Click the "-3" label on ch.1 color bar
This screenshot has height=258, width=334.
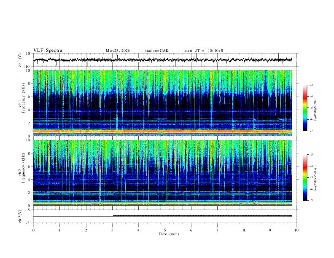(311, 85)
